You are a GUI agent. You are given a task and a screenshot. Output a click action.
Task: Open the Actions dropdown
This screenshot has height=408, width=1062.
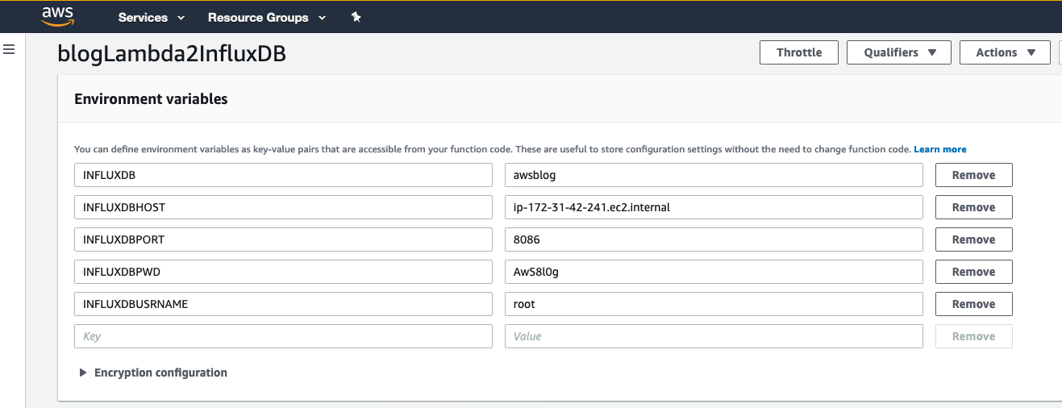(x=1005, y=52)
